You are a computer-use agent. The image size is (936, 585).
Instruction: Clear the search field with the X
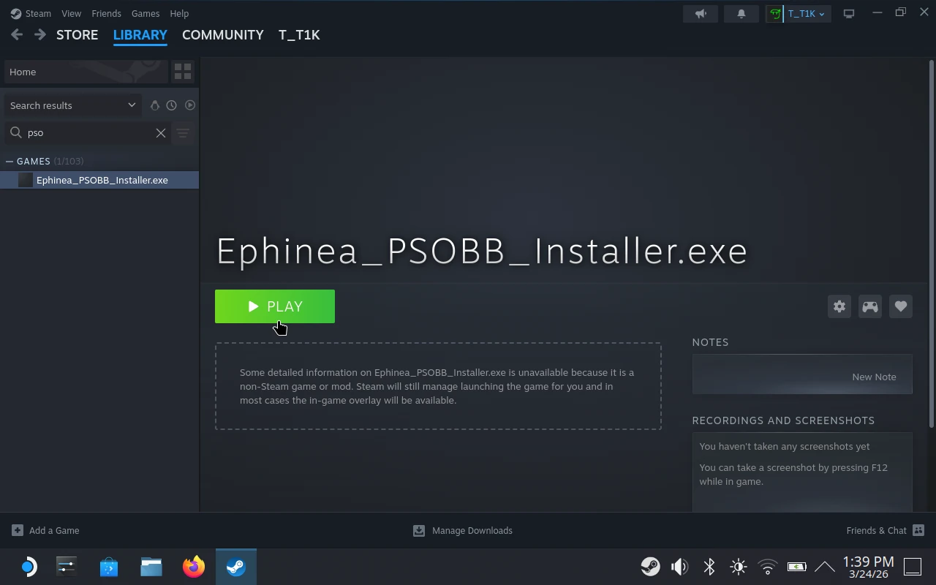[x=161, y=132]
